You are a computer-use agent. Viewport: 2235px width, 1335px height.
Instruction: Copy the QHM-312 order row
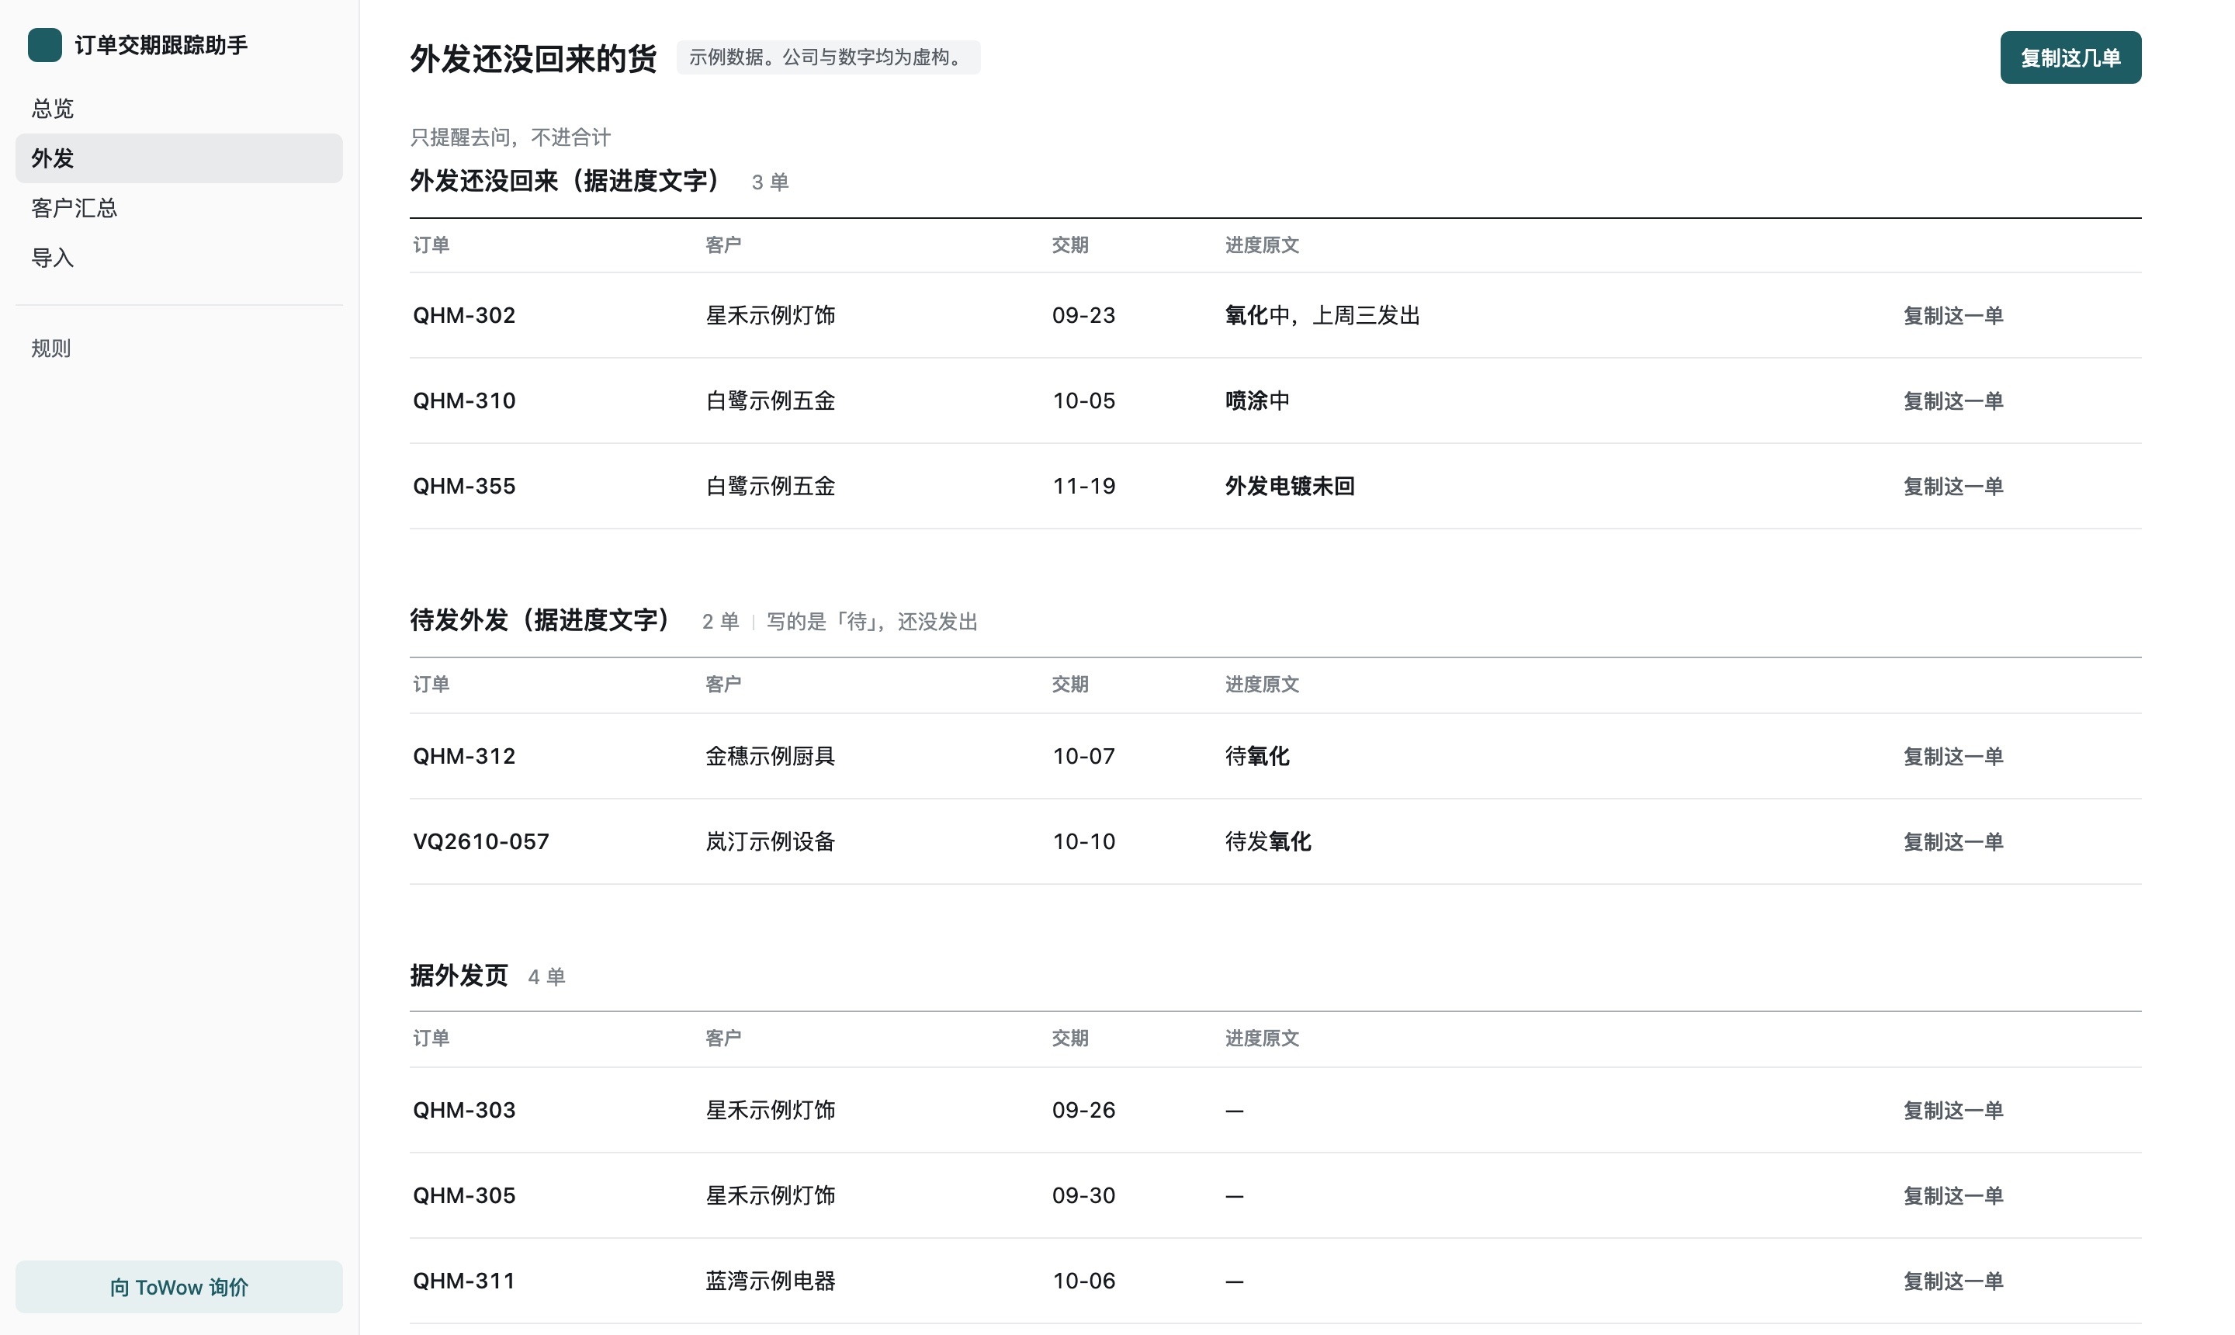[x=1953, y=757]
